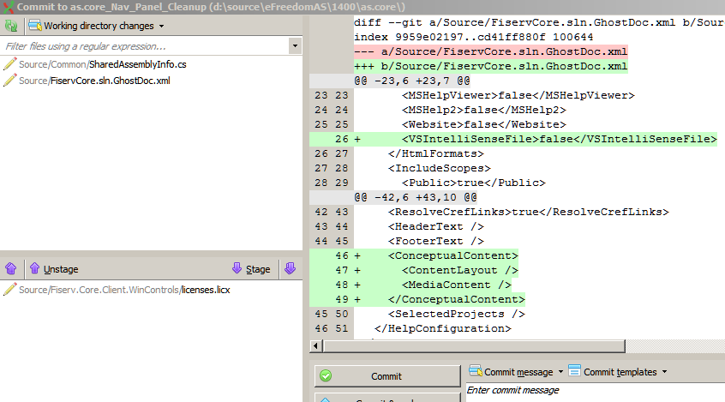The height and width of the screenshot is (402, 725).
Task: Select FiservCore.sln.GhostDoc.xml in unstaged files
Action: coord(94,81)
